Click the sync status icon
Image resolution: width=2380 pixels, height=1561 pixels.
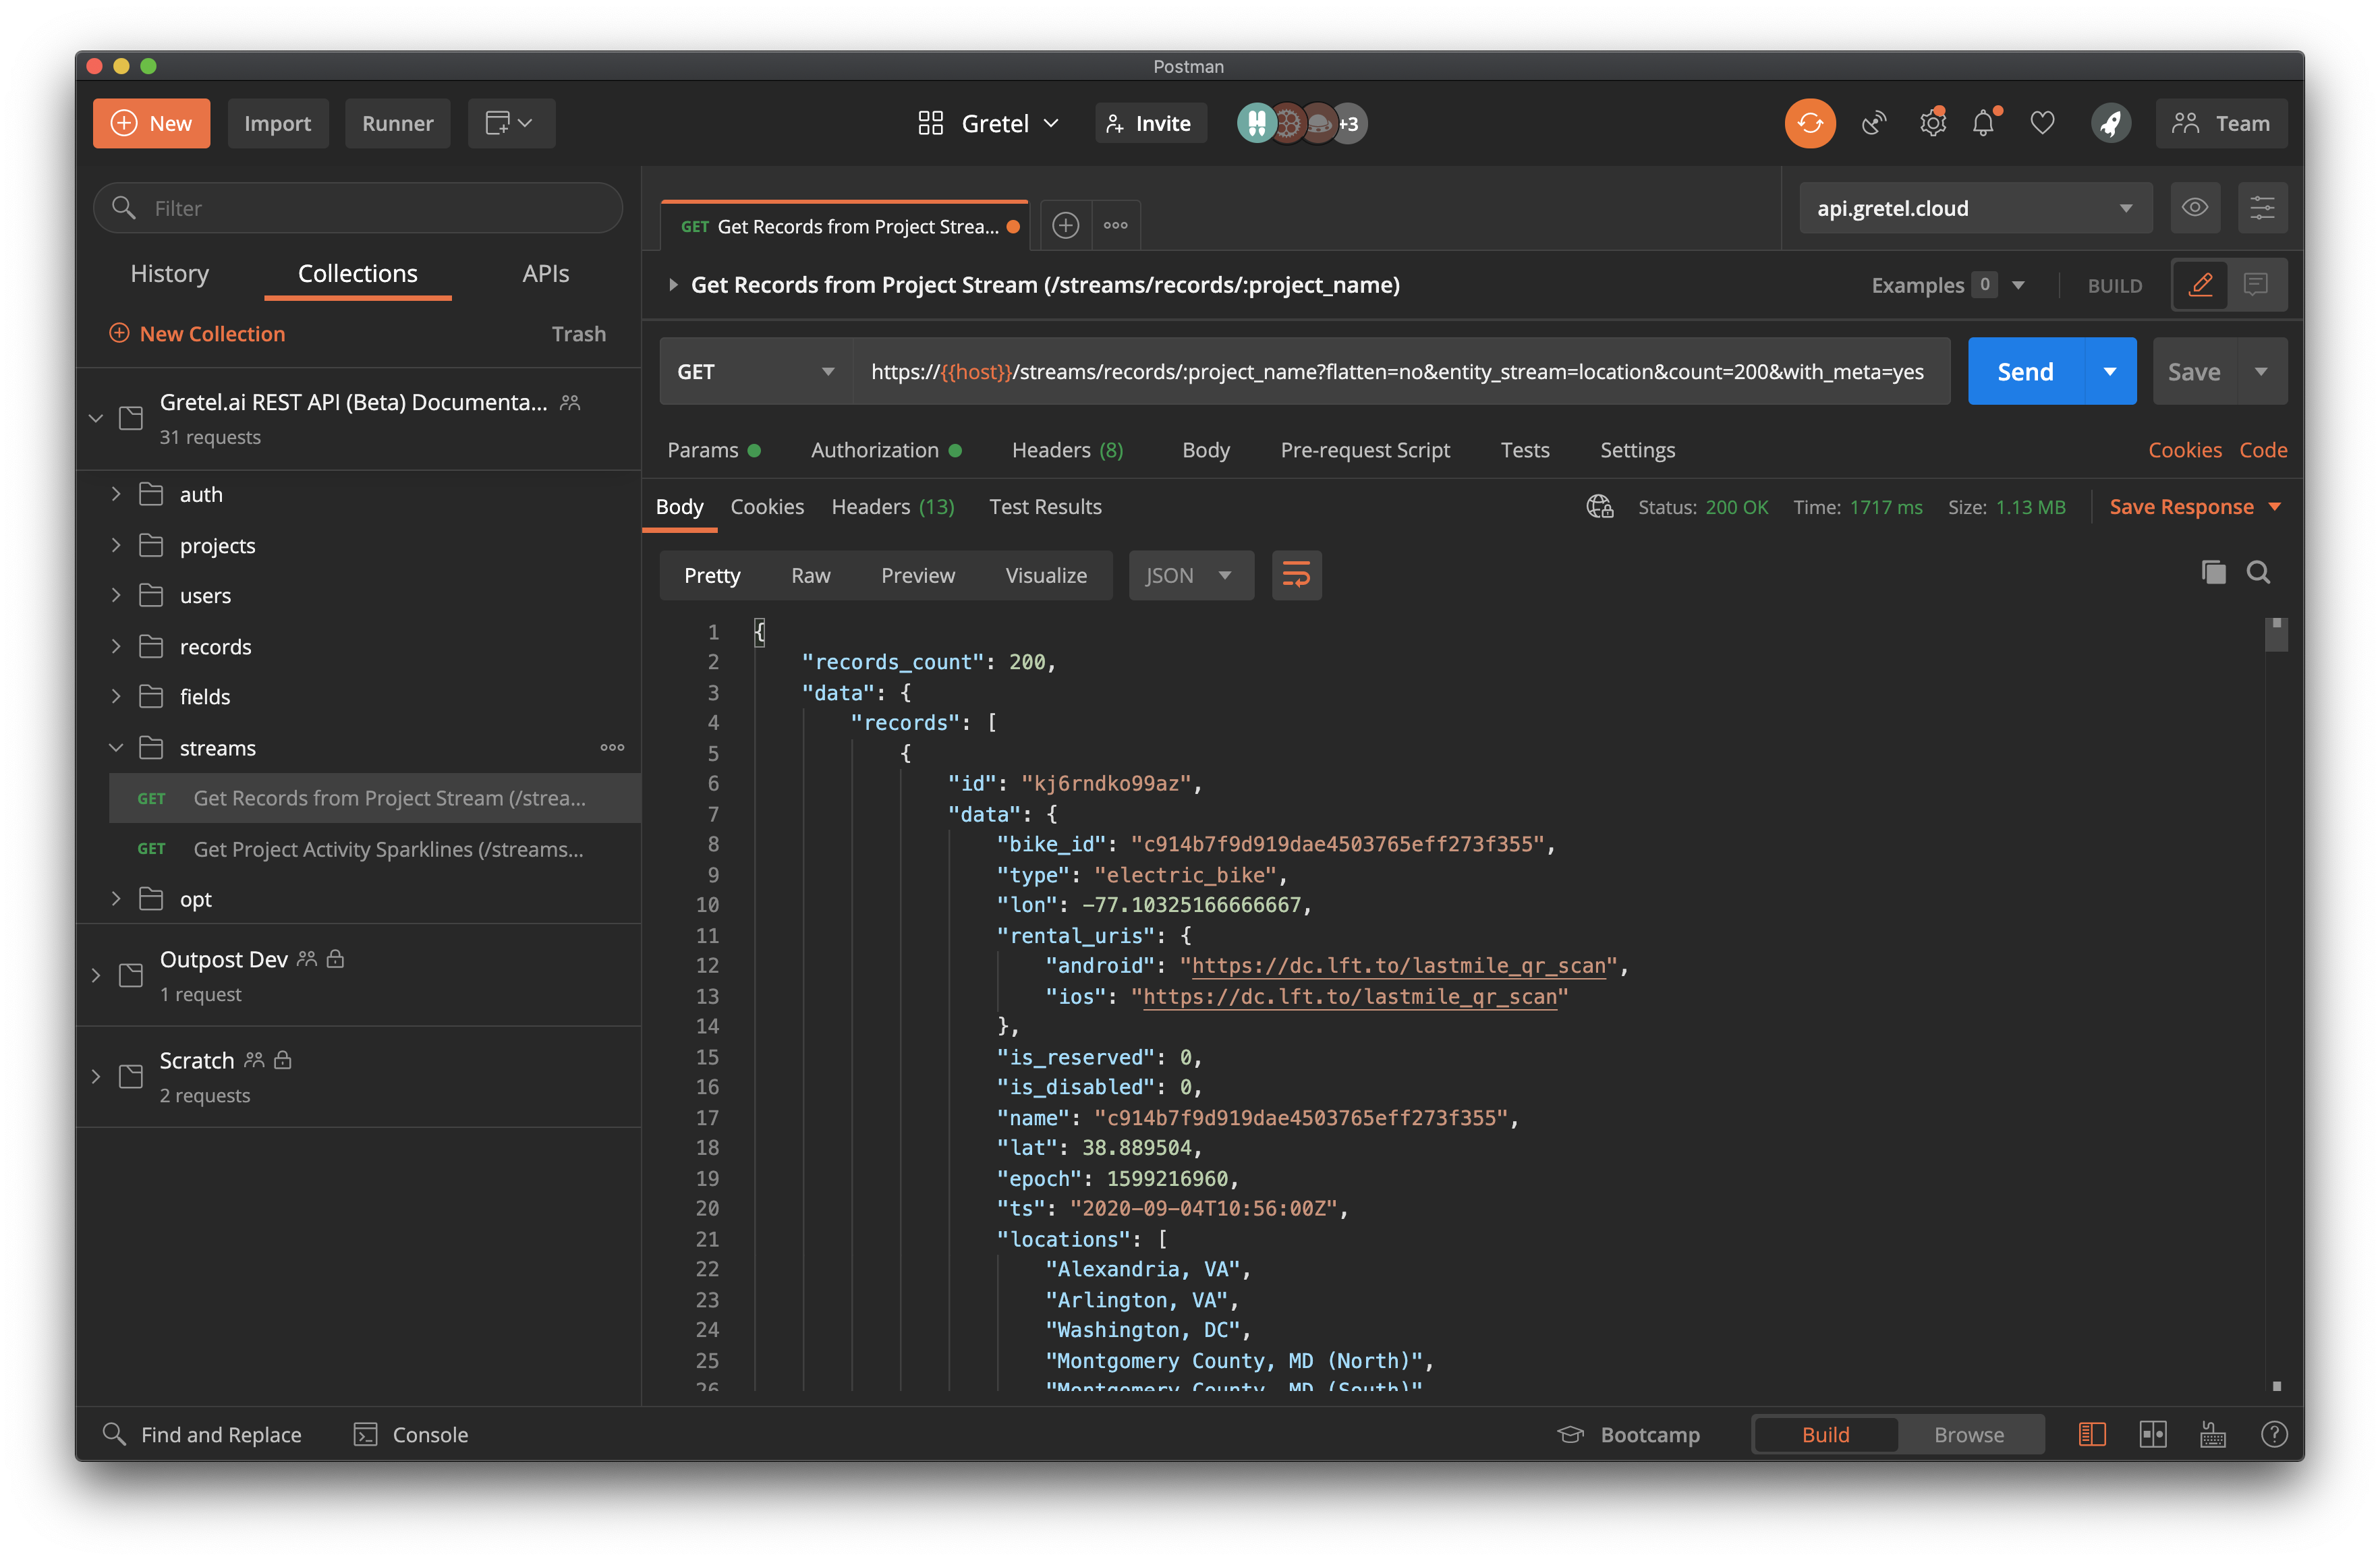click(1809, 123)
